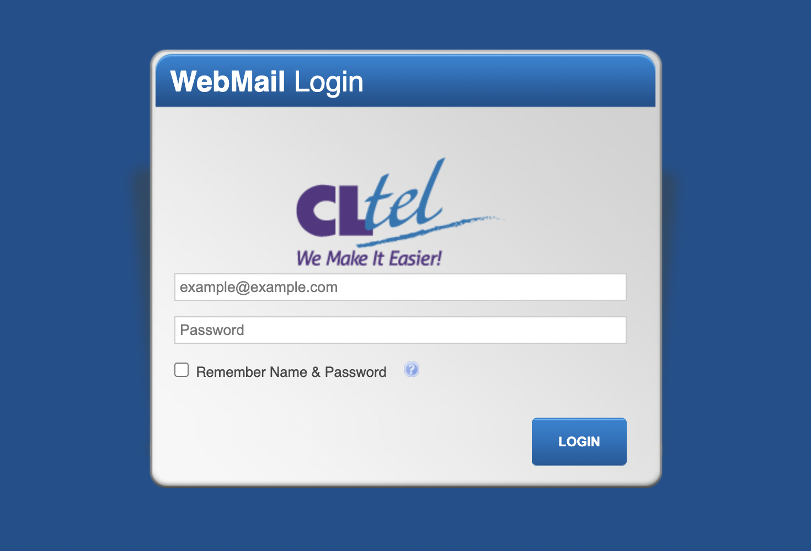The height and width of the screenshot is (551, 811).
Task: Click the blue question mark help icon
Action: pyautogui.click(x=411, y=369)
